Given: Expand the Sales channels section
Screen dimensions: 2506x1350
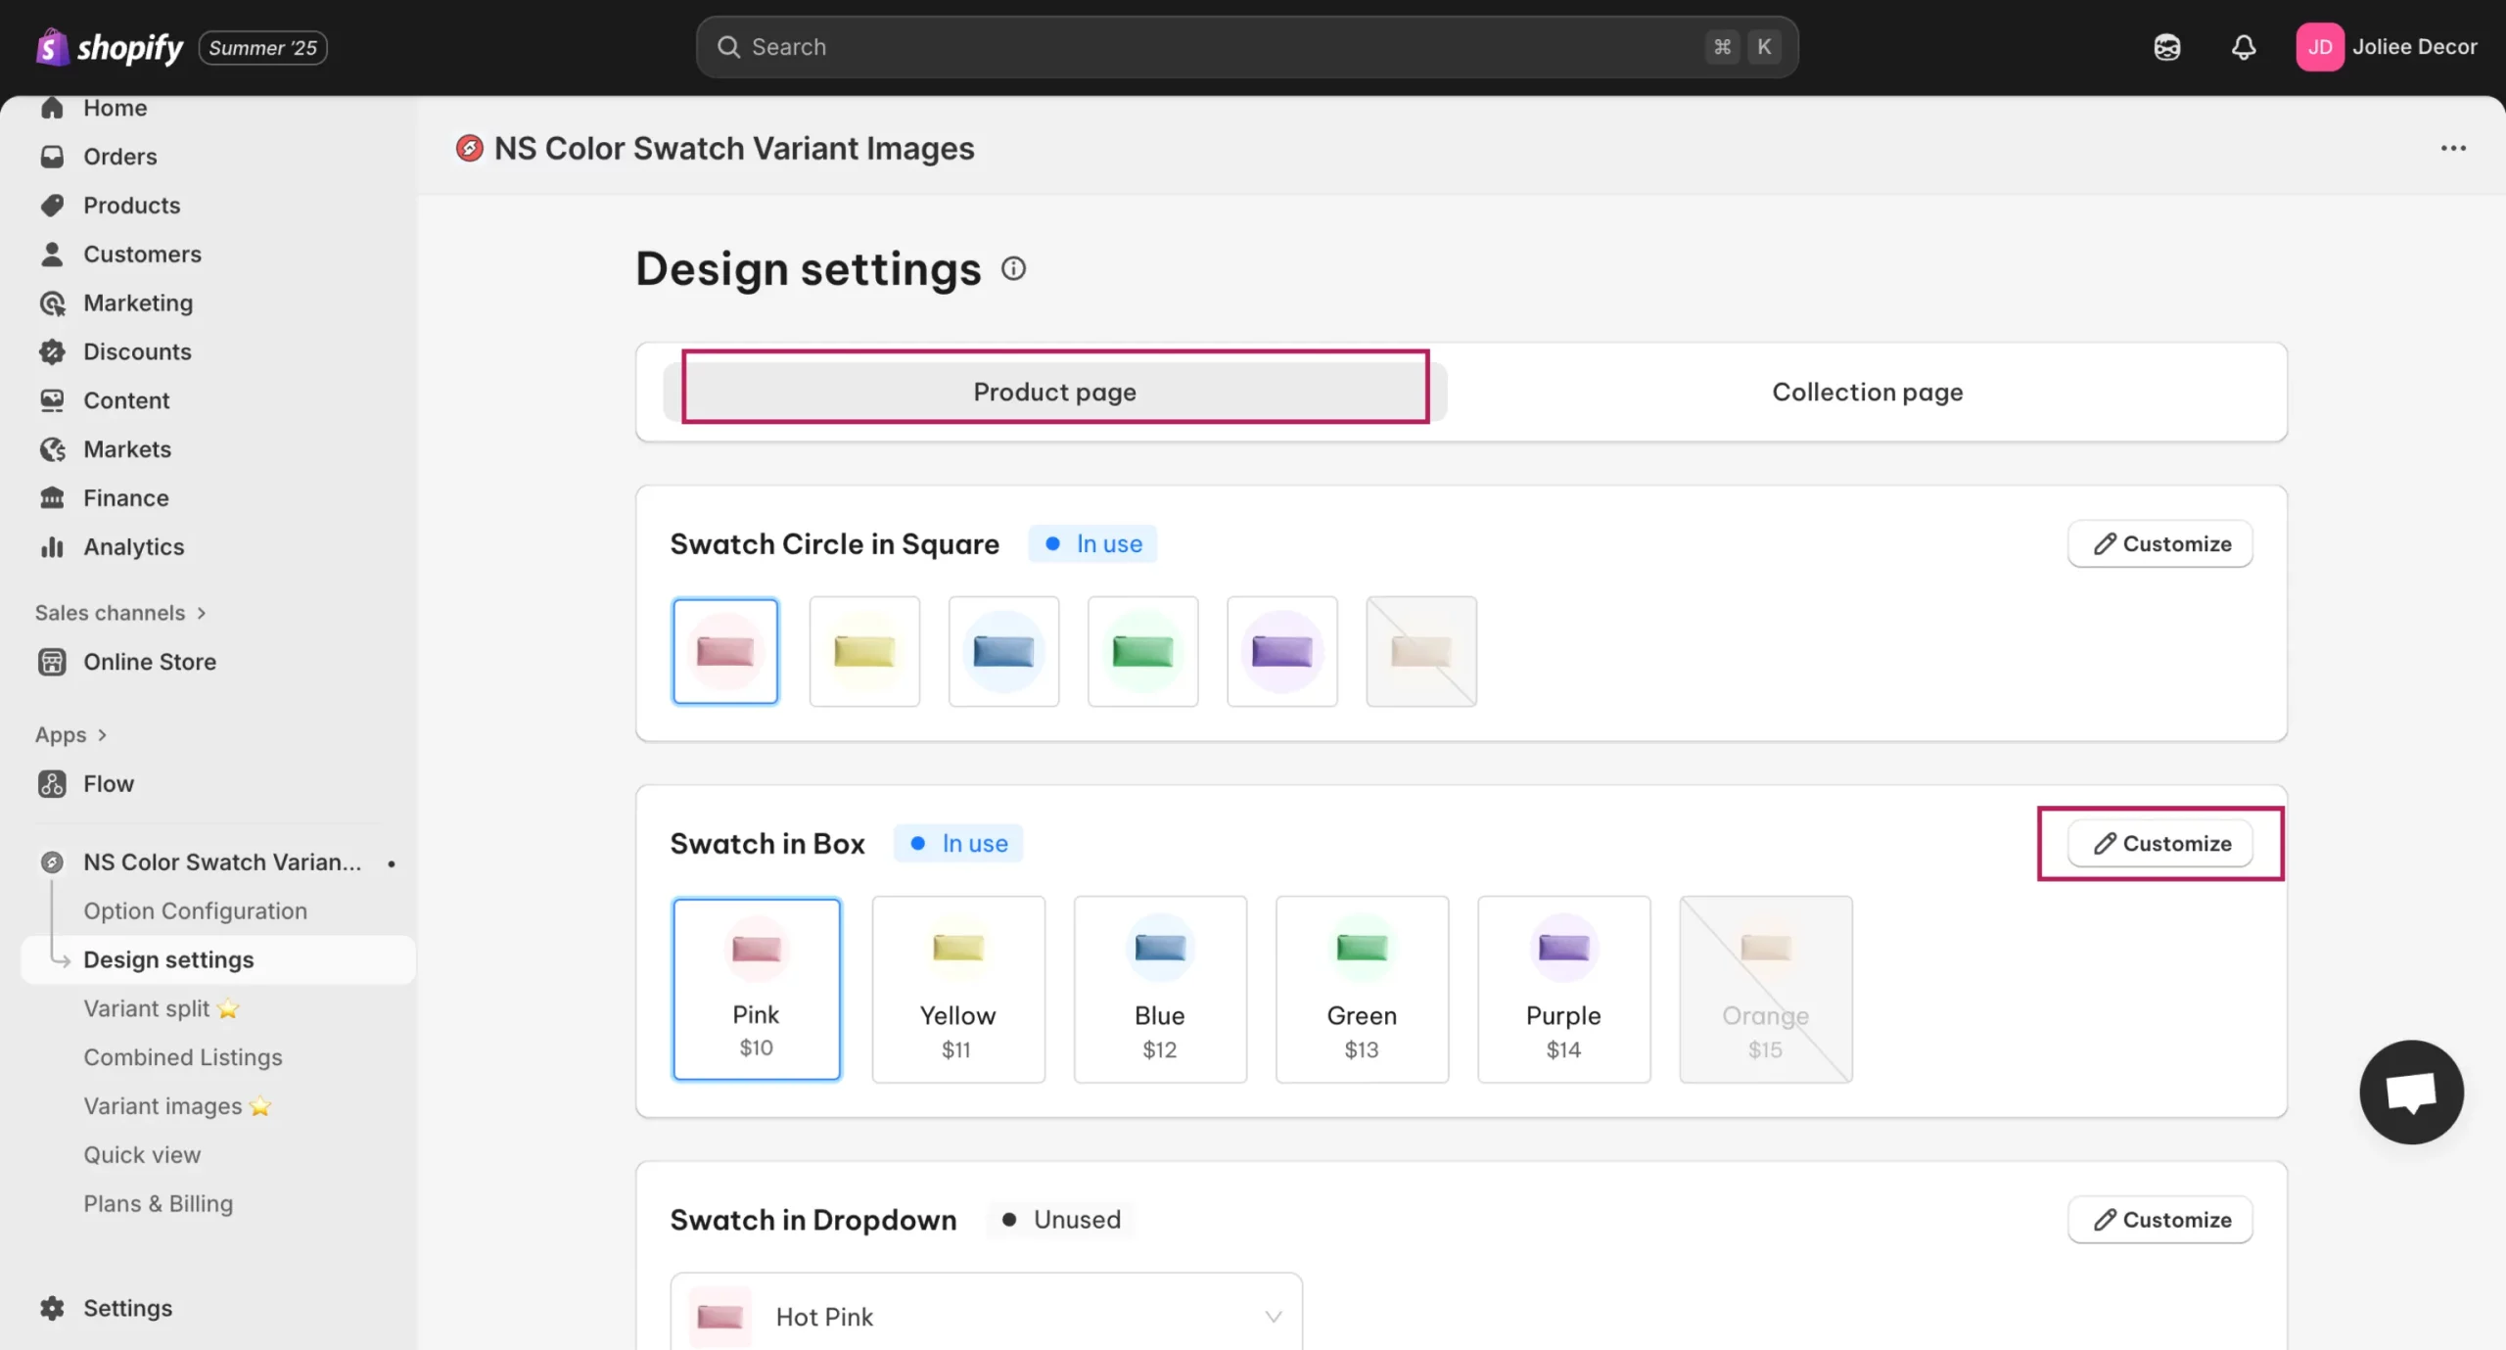Looking at the screenshot, I should pyautogui.click(x=121, y=613).
